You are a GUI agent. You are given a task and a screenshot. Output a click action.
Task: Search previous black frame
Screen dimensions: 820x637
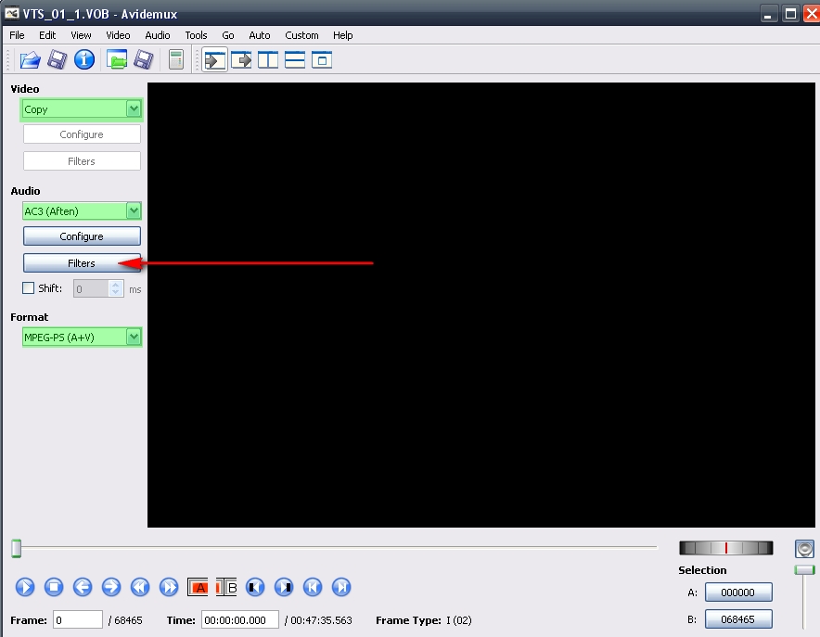[255, 587]
